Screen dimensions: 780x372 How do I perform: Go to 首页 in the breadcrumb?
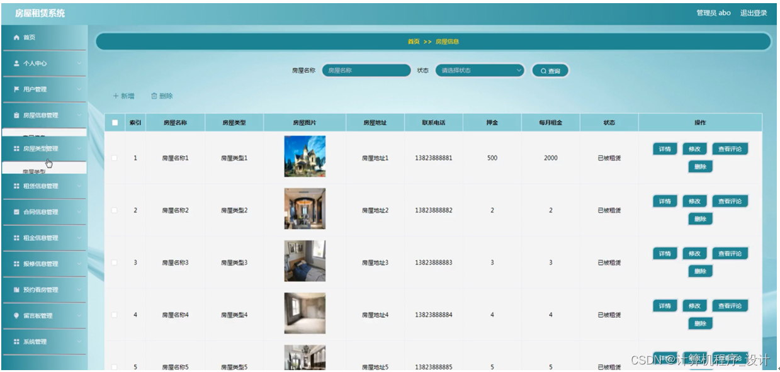coord(414,42)
